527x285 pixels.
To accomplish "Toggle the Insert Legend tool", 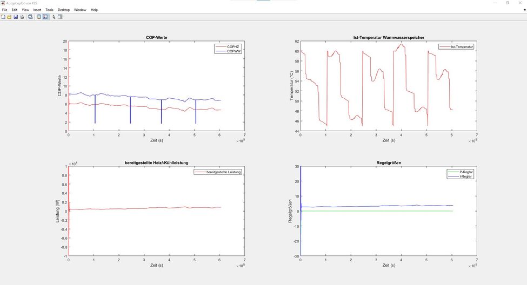I will (45, 17).
